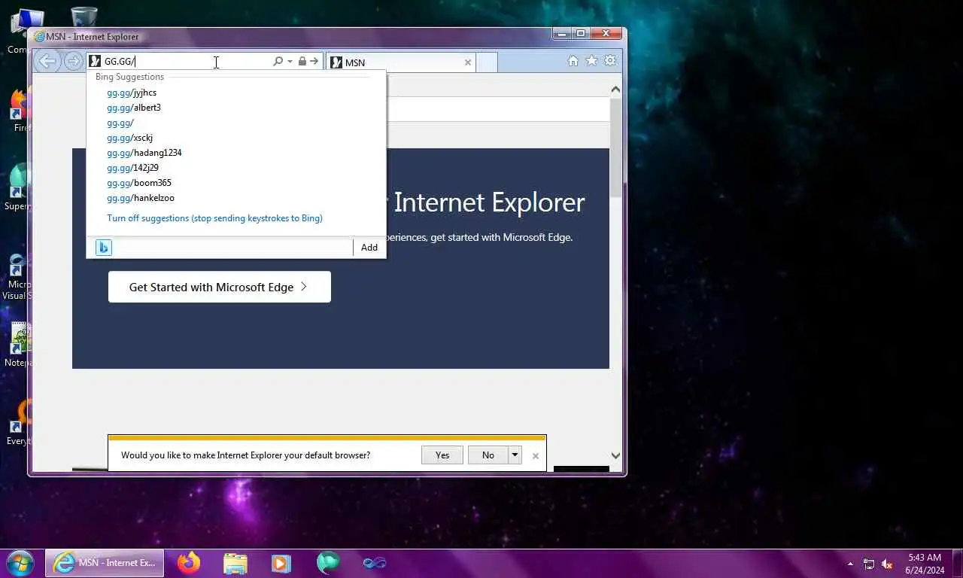Select the Bing search provider icon
Screen dimensions: 963x578
(x=104, y=248)
